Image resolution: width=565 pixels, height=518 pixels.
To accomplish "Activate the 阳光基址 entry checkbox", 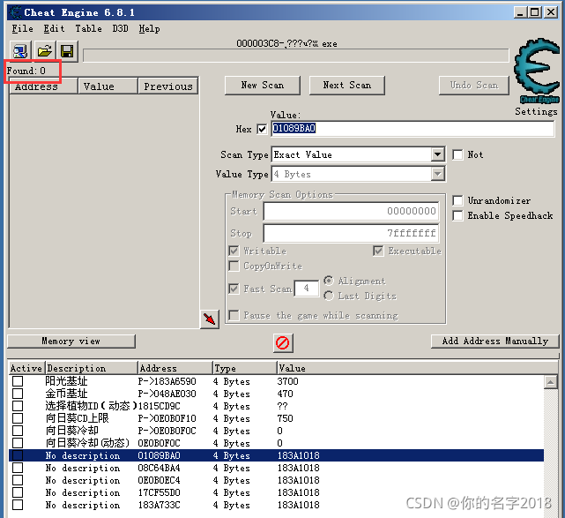I will 18,381.
